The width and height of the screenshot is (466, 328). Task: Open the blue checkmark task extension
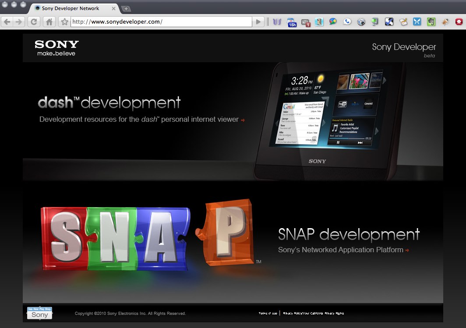(x=389, y=22)
